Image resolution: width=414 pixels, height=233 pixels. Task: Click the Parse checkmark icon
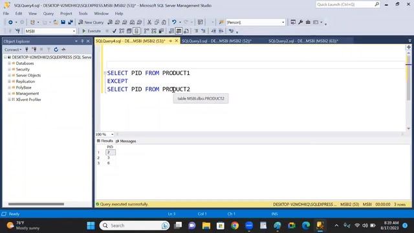point(114,31)
